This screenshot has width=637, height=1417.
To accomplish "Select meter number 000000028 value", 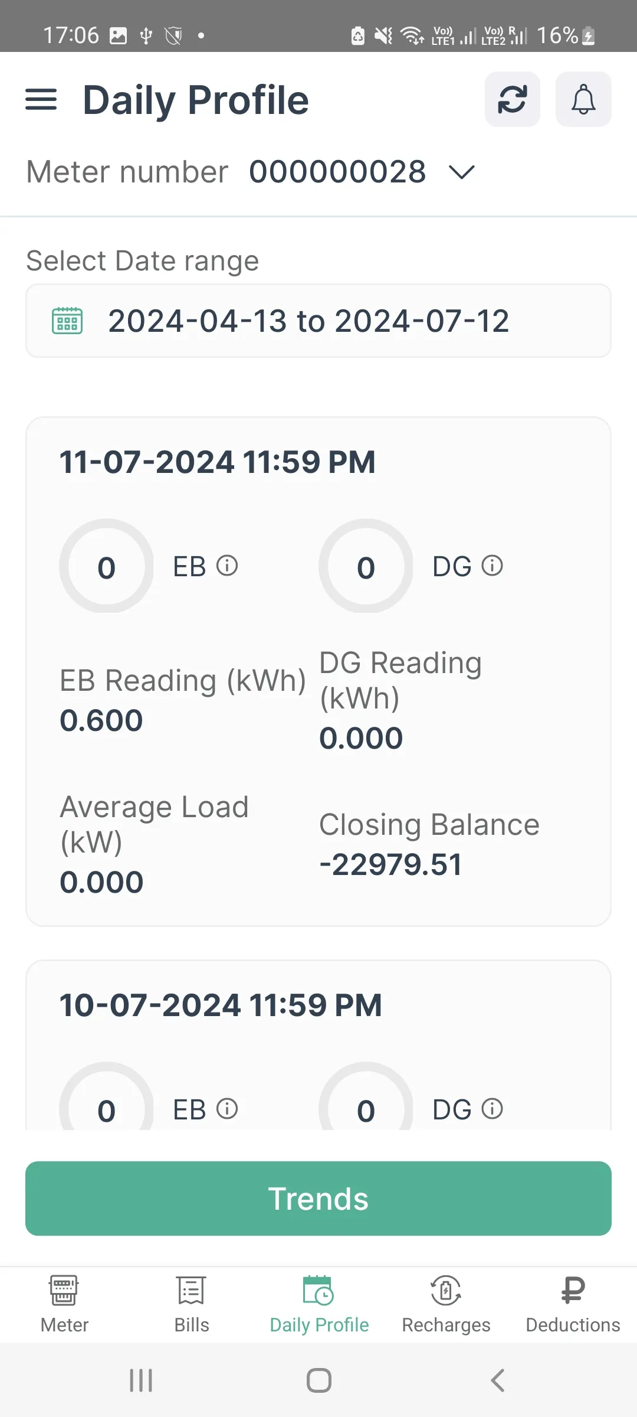I will [x=337, y=172].
